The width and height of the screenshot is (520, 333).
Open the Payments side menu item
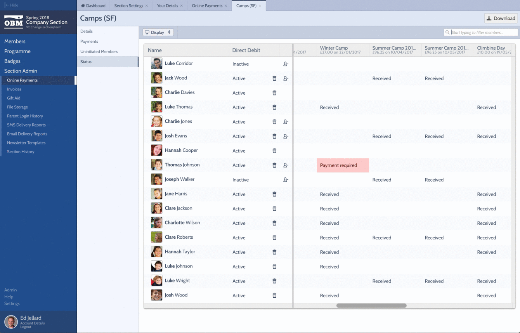[89, 42]
